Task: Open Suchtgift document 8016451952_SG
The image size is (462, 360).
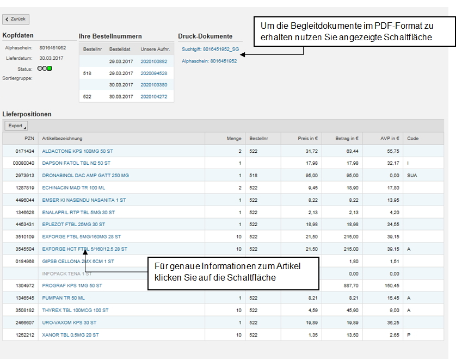Action: [x=211, y=49]
